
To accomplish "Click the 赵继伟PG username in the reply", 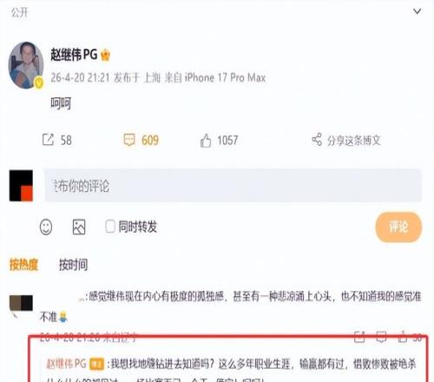I will (67, 364).
